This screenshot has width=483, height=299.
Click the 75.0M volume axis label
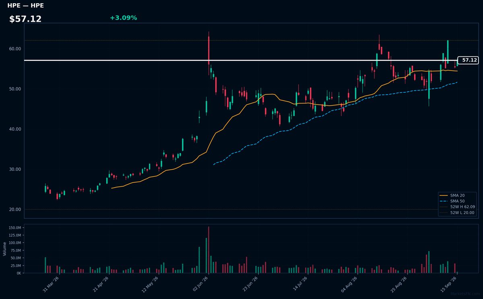point(16,250)
